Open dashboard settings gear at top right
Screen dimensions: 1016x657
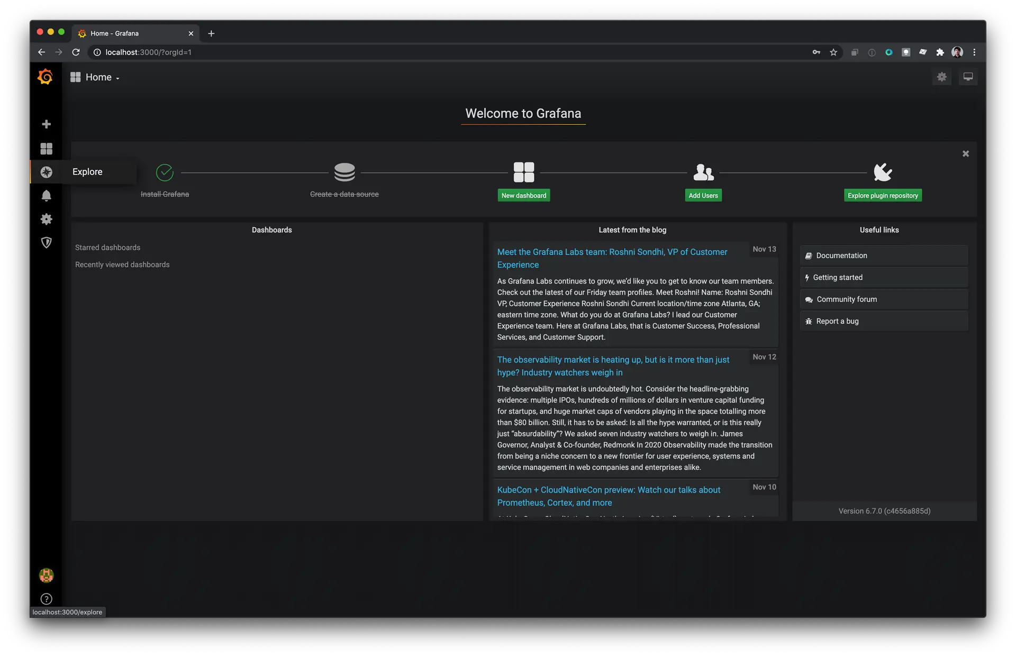942,77
